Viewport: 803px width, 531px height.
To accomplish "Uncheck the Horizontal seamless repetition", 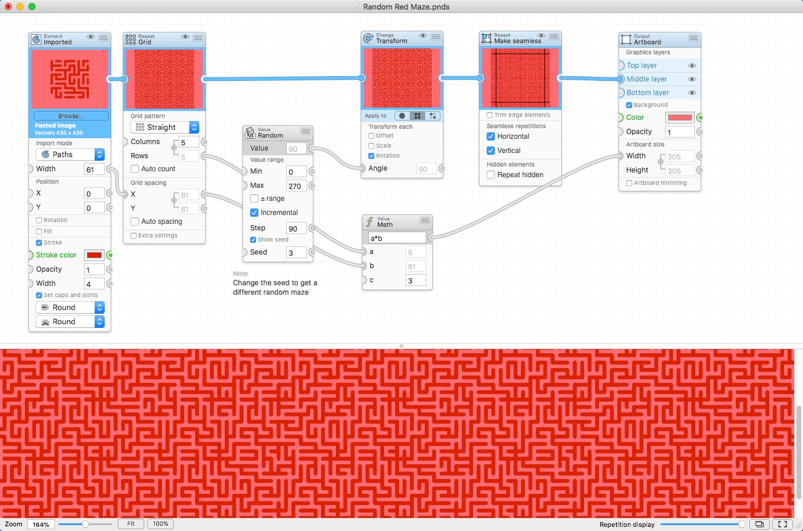I will [491, 136].
